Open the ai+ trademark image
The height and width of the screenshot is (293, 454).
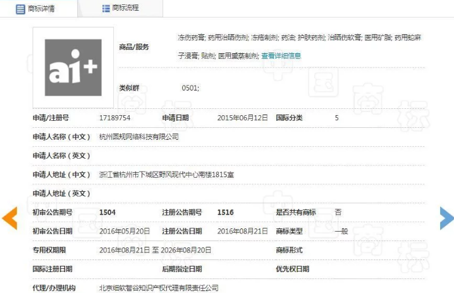point(73,68)
